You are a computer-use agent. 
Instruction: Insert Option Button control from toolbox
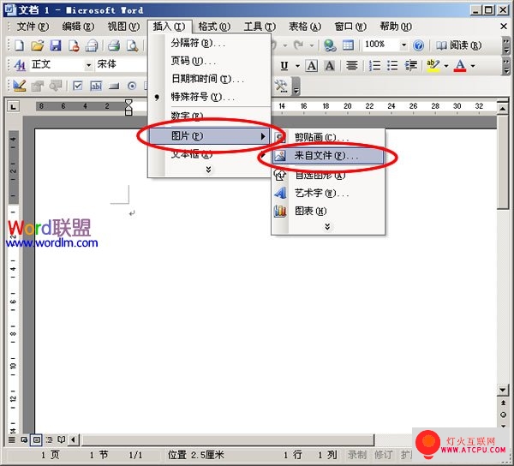point(132,87)
